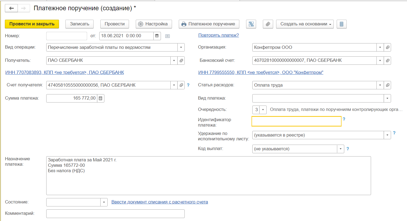Click the report icon right of Создать на основании
Screen dimensions: 407x221
(342, 24)
